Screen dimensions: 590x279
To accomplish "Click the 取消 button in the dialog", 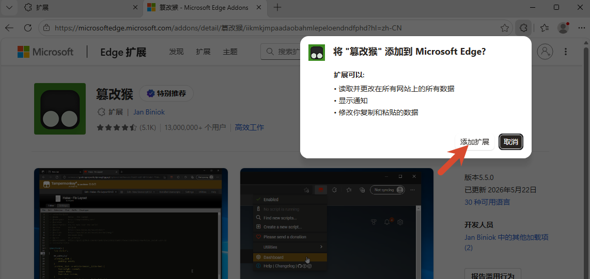I will (x=510, y=142).
